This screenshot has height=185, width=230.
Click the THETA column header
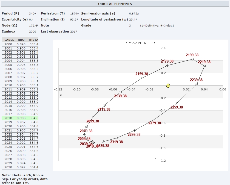tap(33, 40)
